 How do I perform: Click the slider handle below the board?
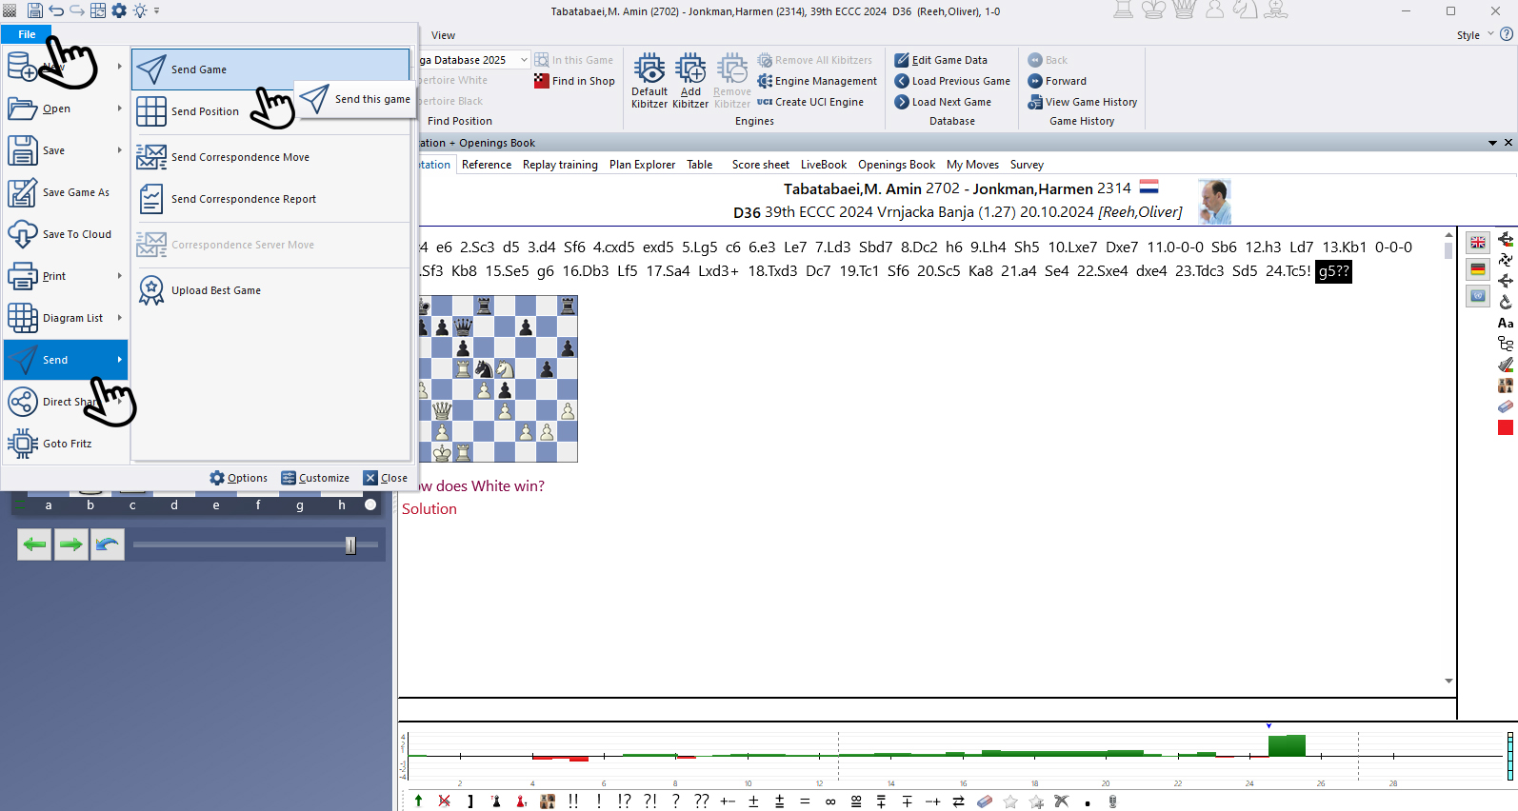point(350,544)
